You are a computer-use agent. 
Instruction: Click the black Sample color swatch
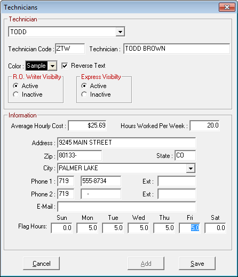click(37, 66)
